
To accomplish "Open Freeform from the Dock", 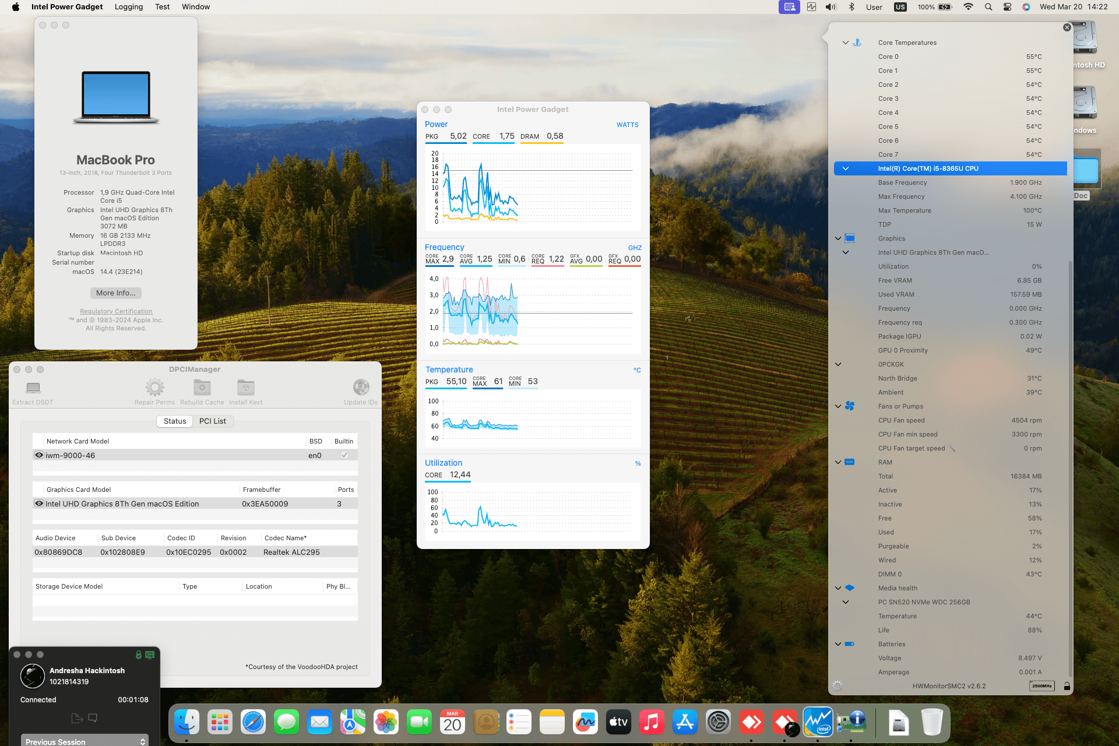I will [585, 723].
